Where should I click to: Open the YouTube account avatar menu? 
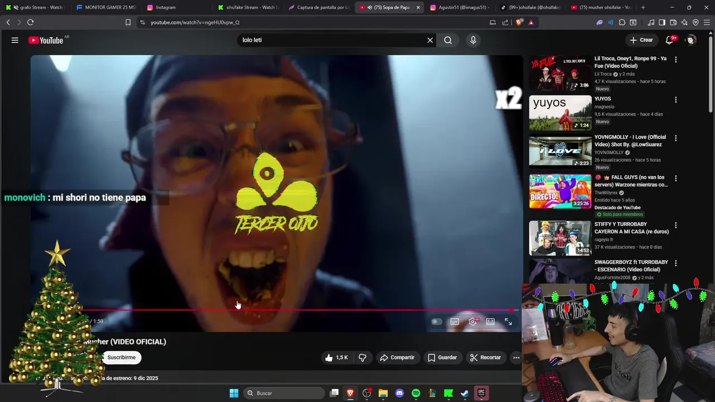pyautogui.click(x=690, y=40)
